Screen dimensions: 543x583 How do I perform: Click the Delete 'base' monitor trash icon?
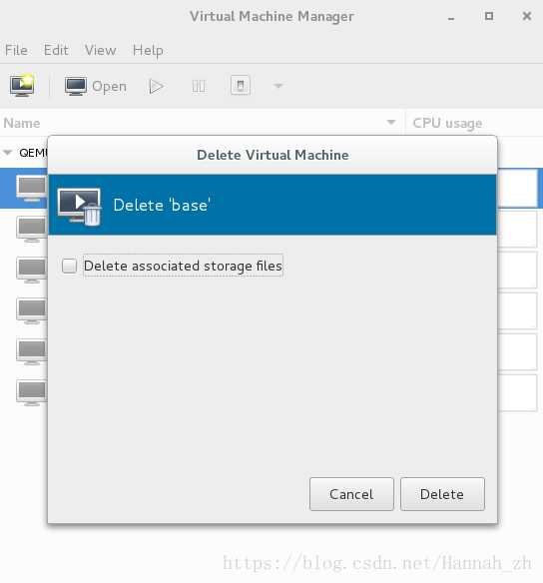[80, 207]
